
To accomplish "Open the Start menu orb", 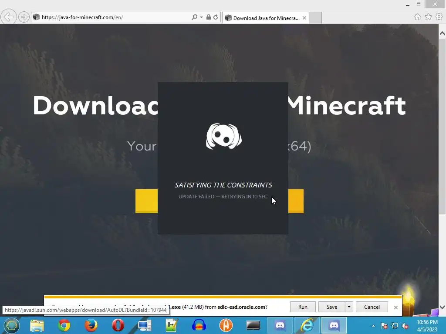I will tap(11, 325).
